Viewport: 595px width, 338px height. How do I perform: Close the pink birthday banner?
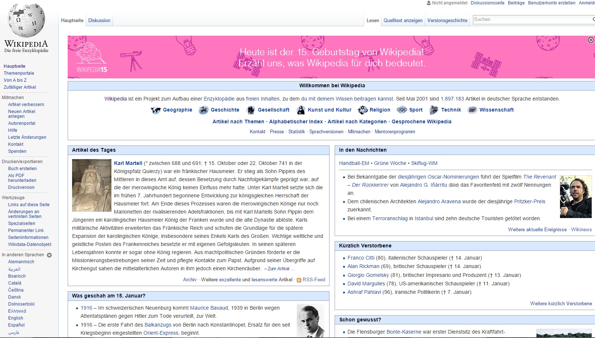[x=591, y=40]
